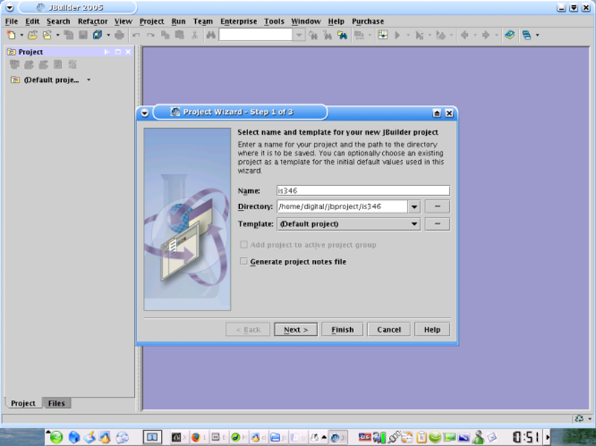The height and width of the screenshot is (446, 596).
Task: Enable Generate project notes file checkbox
Action: 244,262
